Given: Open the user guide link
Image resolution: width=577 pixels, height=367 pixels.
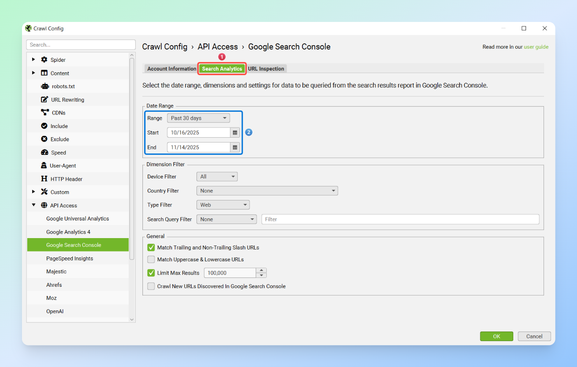Looking at the screenshot, I should (x=536, y=47).
